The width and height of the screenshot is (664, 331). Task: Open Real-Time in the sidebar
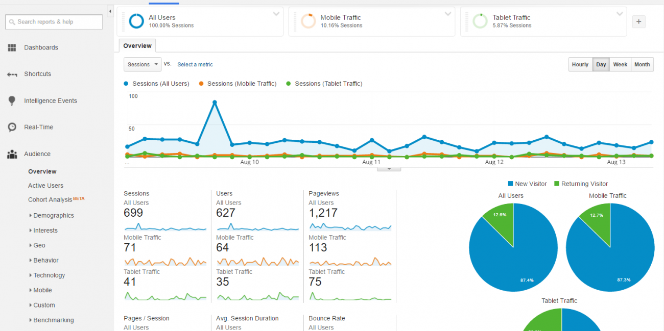[38, 128]
